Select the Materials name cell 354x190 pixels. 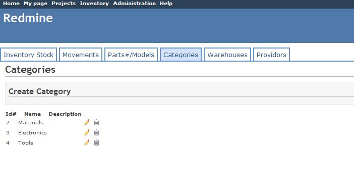coord(31,122)
